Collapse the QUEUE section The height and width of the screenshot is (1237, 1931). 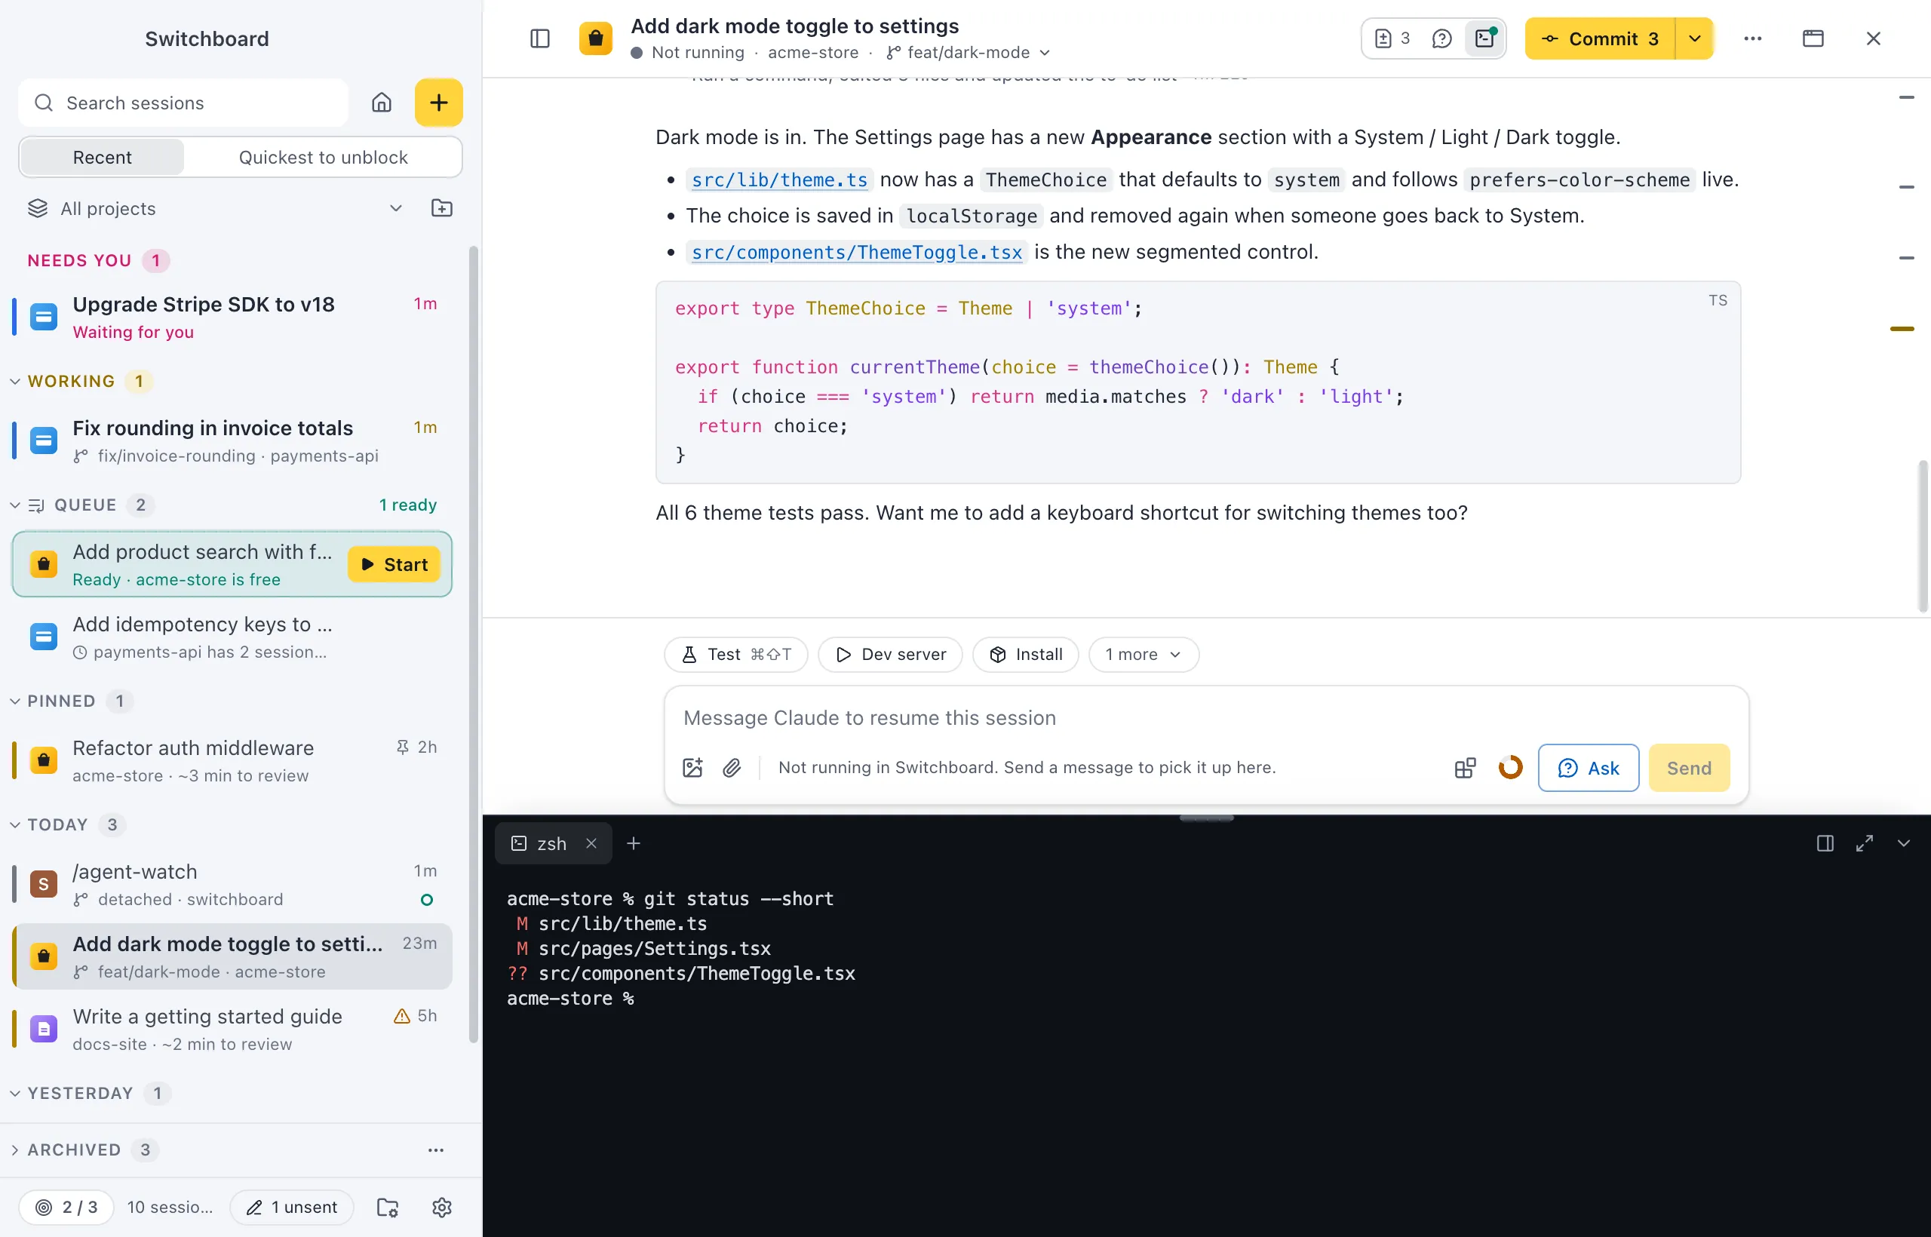point(15,505)
